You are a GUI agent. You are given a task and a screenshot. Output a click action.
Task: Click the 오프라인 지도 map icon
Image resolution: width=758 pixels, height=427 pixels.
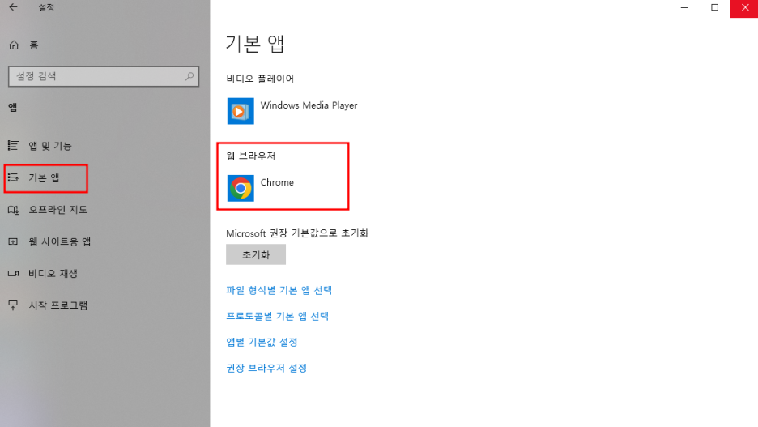pyautogui.click(x=13, y=209)
